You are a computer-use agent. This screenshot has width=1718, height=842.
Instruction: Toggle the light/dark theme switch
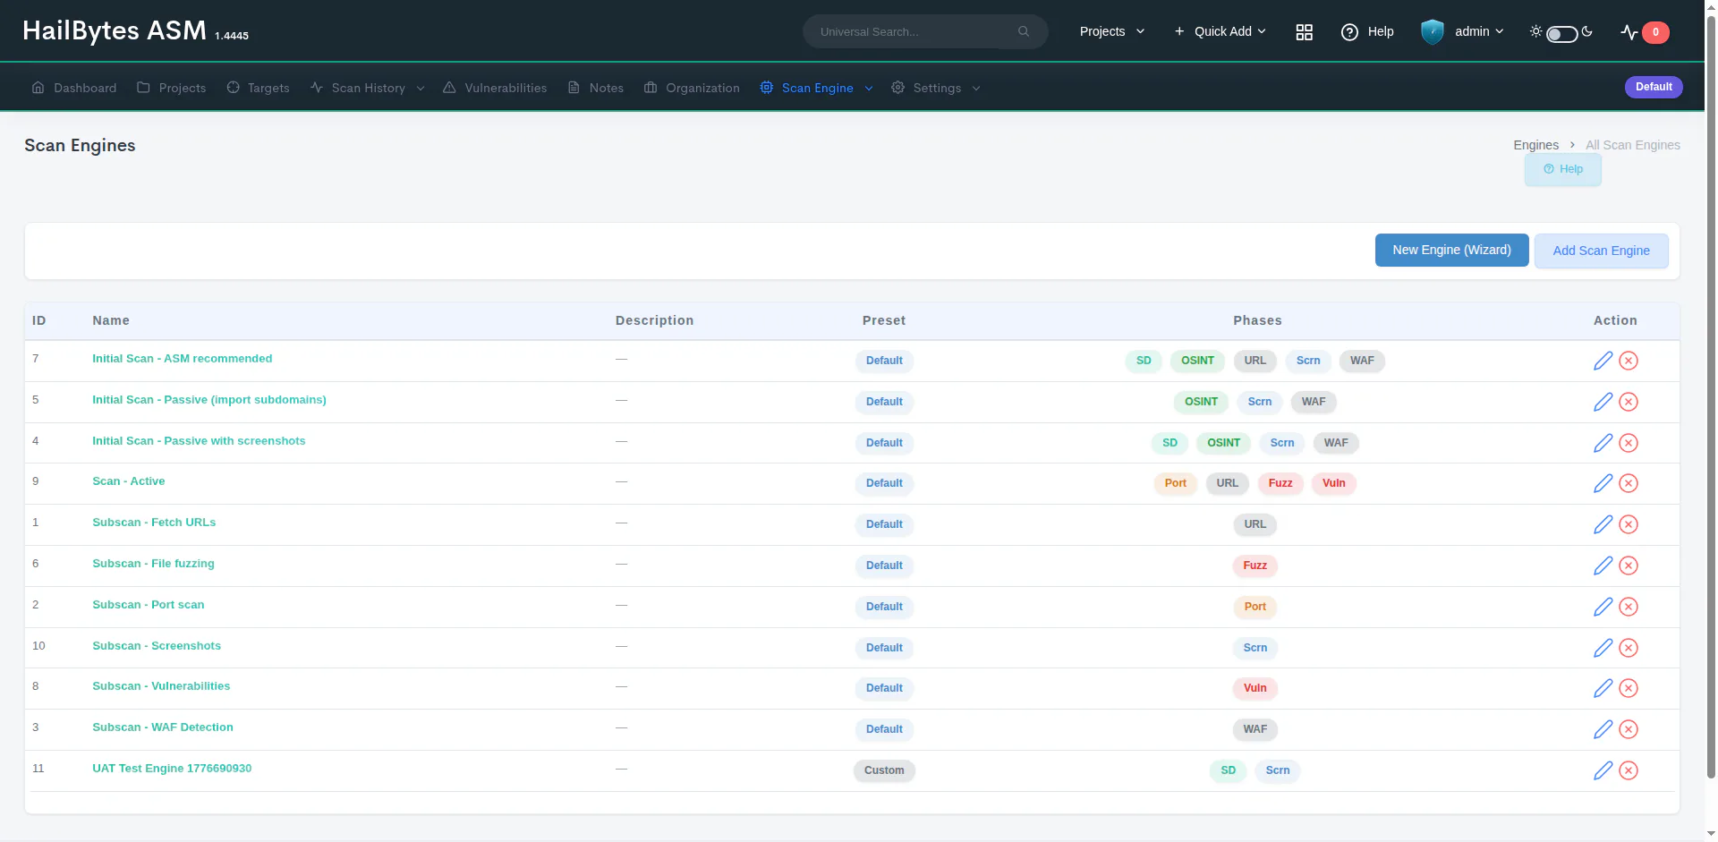[1561, 33]
